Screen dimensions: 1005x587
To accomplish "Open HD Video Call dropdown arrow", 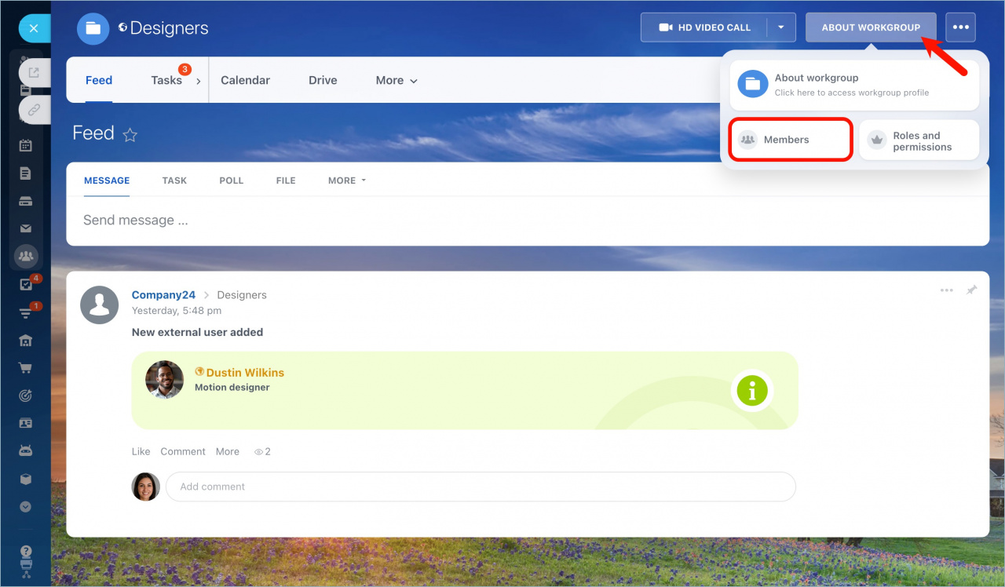I will click(781, 27).
